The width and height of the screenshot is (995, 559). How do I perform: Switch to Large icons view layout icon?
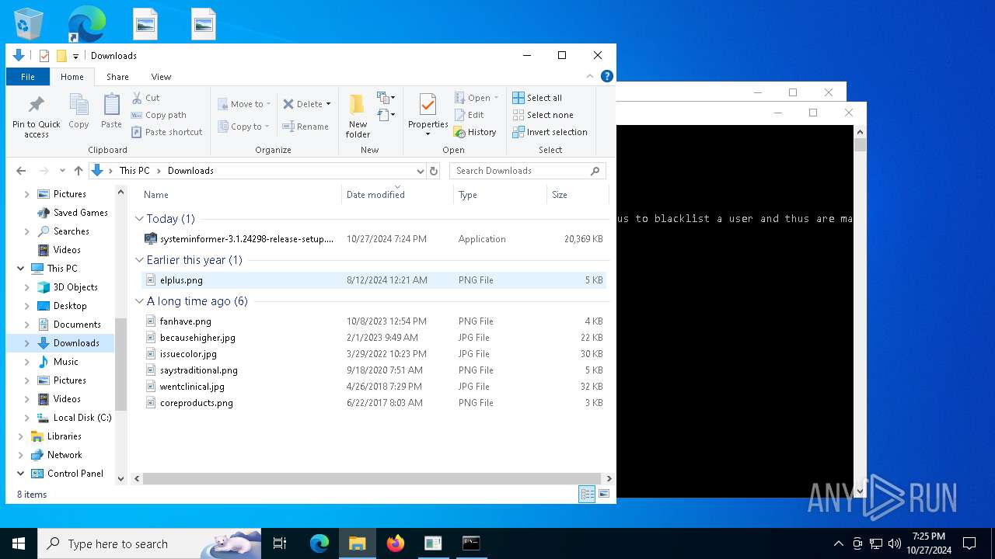coord(603,494)
